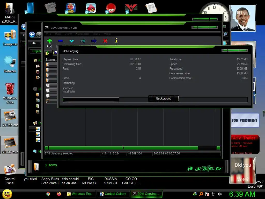Open the File menu in front Explorer window
Viewport: 265px width, 199px height.
(33, 43)
